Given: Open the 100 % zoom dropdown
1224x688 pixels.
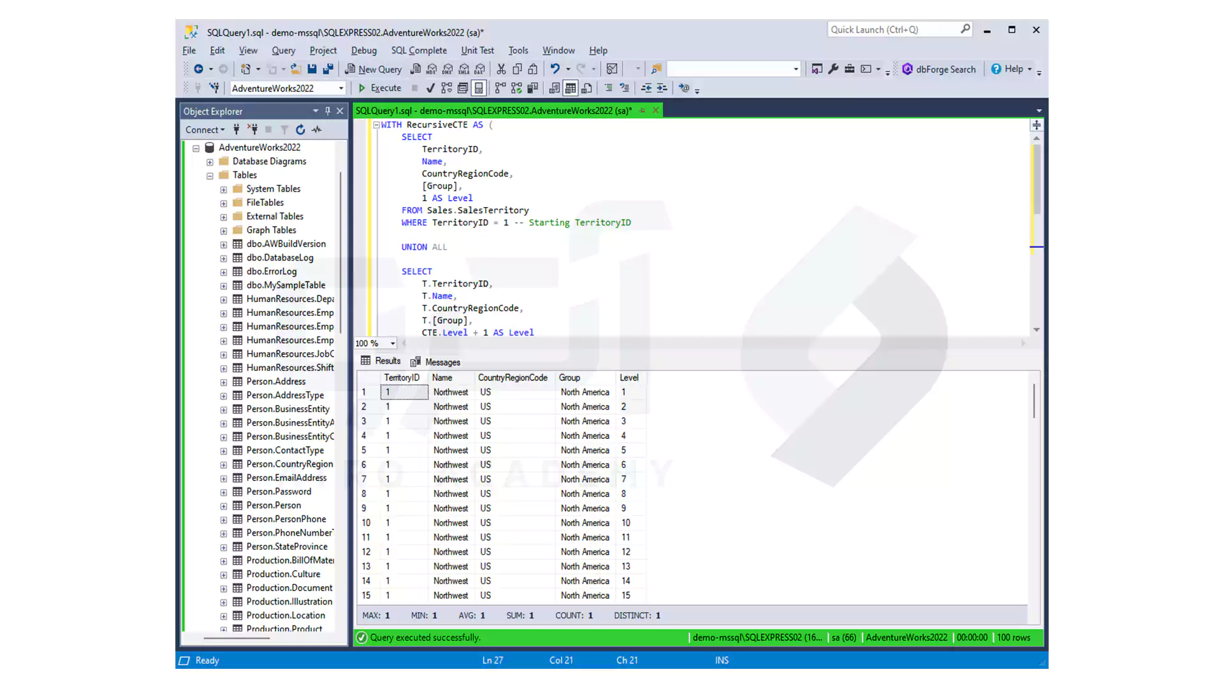Looking at the screenshot, I should coord(393,343).
